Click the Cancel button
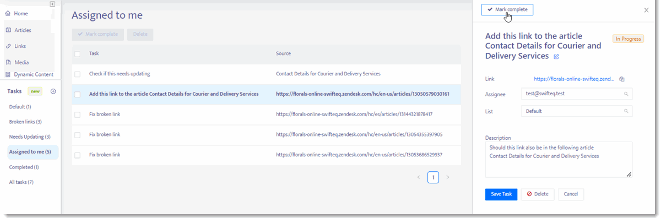The height and width of the screenshot is (218, 661). click(571, 194)
